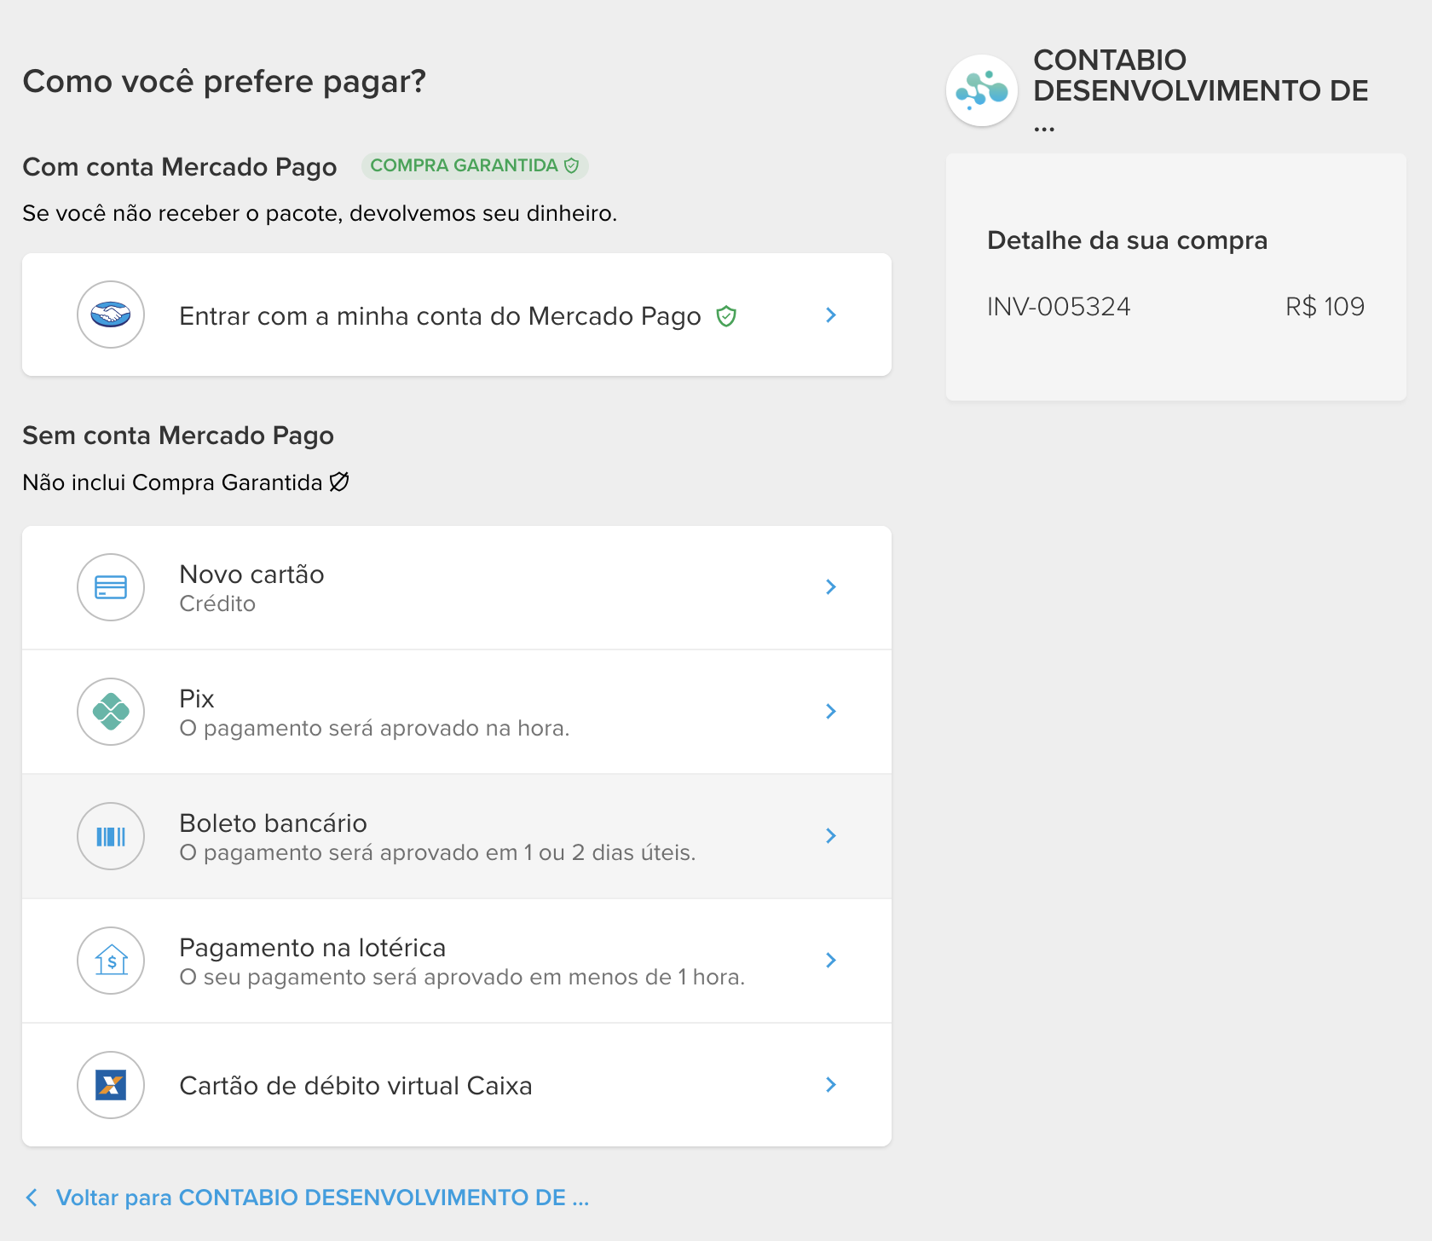Click the Crédito subtitle text
The image size is (1432, 1241).
coord(217,603)
